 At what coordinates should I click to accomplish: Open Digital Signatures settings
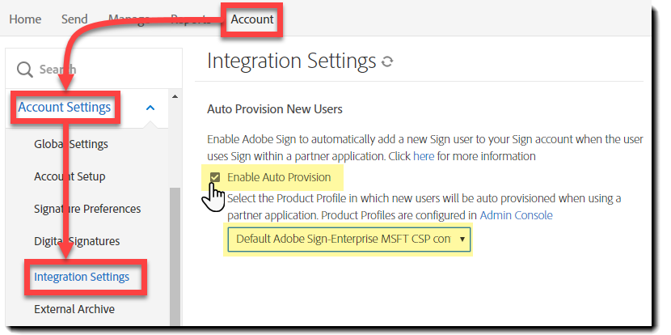(77, 241)
